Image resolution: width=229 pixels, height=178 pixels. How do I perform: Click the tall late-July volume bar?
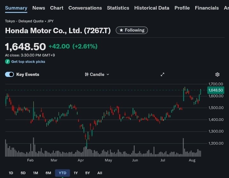[x=183, y=147]
